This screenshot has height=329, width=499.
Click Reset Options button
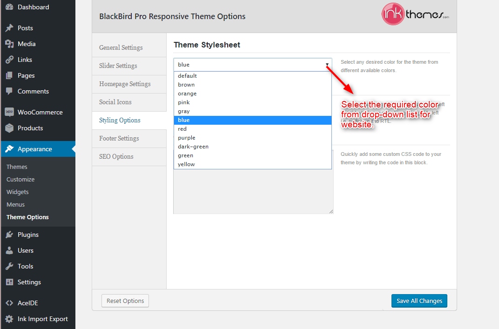(125, 301)
